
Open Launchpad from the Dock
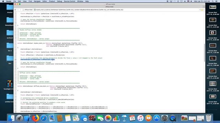pos(19,118)
